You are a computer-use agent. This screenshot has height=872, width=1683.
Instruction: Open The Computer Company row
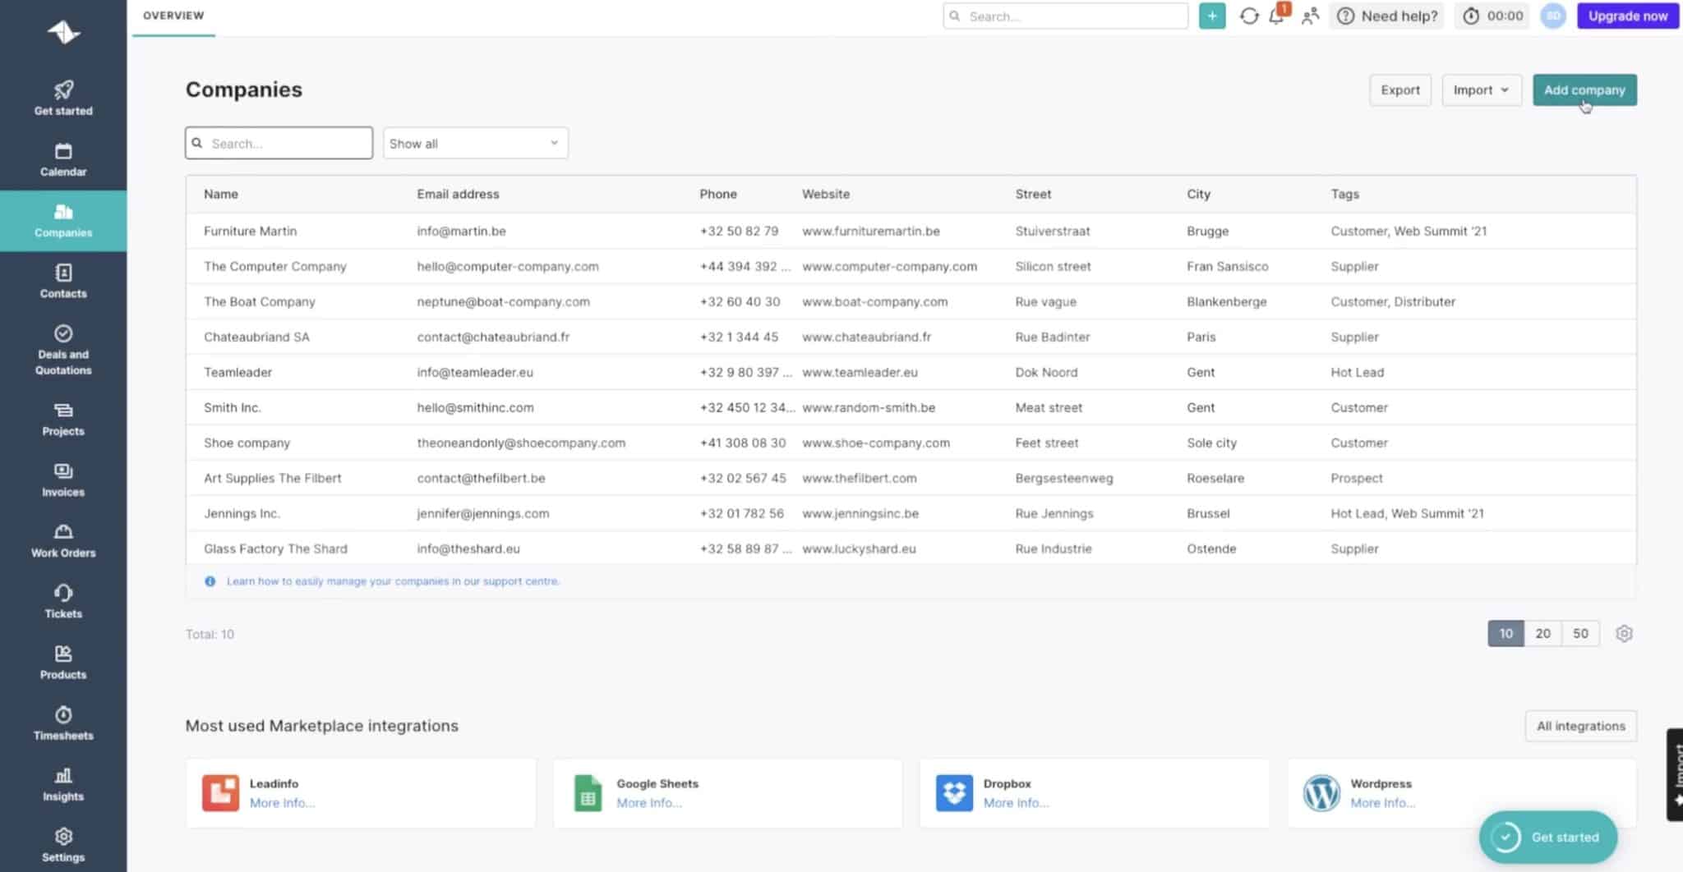(x=911, y=266)
